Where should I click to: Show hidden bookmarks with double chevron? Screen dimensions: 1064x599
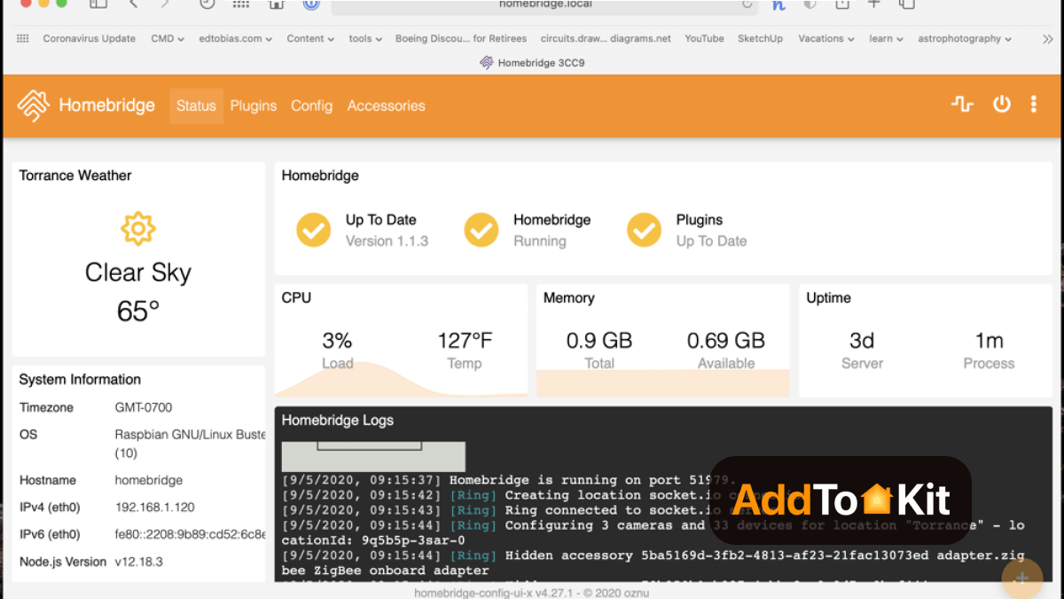(1046, 39)
